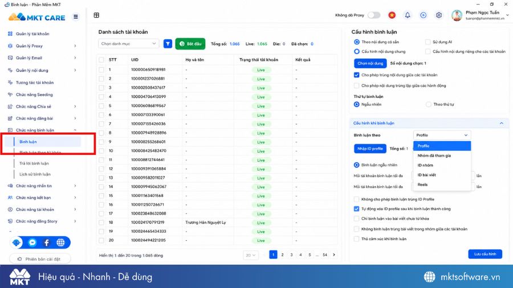The height and width of the screenshot is (288, 513).
Task: Go to last page 54
Action: coord(324,254)
